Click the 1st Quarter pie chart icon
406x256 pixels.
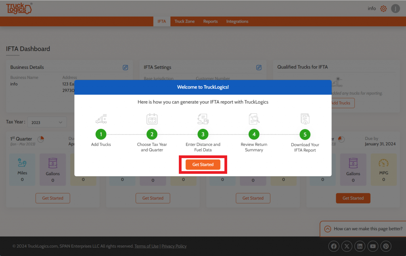41,139
